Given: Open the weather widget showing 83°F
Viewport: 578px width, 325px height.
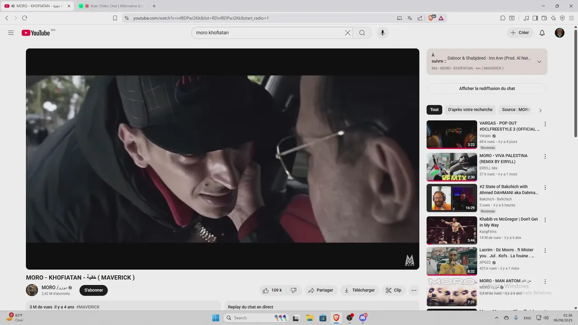Looking at the screenshot, I should (14, 318).
